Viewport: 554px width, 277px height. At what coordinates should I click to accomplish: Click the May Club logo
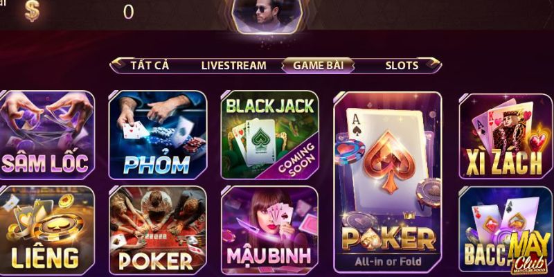pos(529,252)
